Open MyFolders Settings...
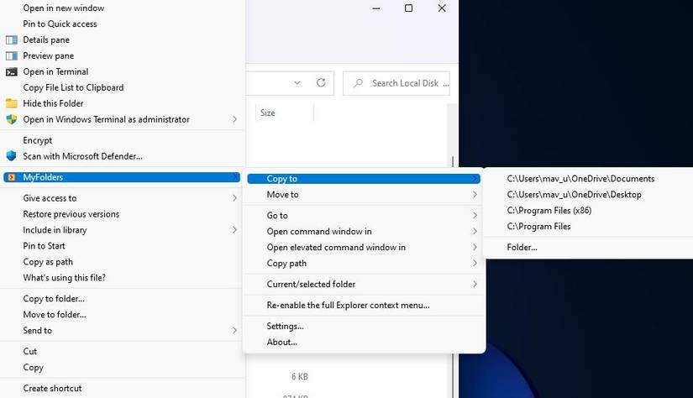The image size is (693, 398). pyautogui.click(x=285, y=326)
